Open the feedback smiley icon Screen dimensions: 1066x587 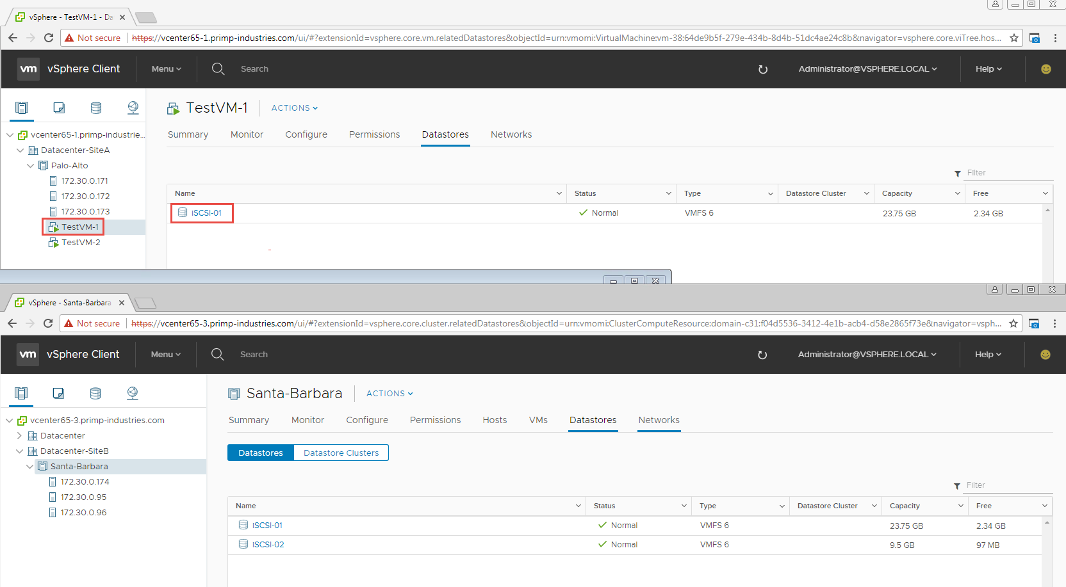tap(1045, 68)
